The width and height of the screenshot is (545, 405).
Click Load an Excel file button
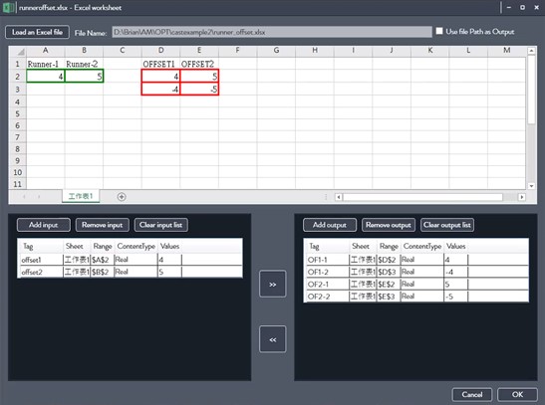(37, 32)
